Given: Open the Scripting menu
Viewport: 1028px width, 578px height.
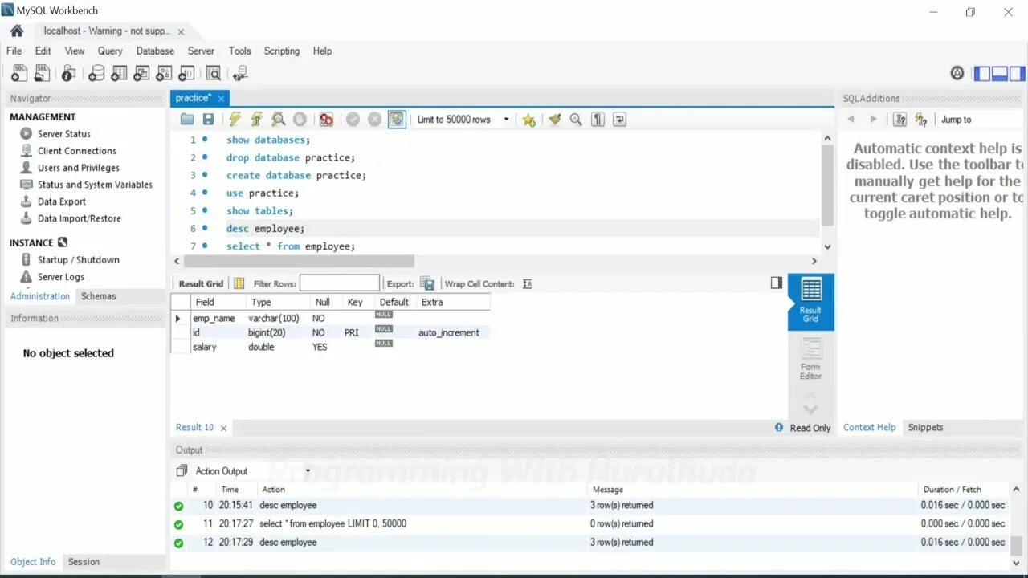Looking at the screenshot, I should (x=282, y=51).
